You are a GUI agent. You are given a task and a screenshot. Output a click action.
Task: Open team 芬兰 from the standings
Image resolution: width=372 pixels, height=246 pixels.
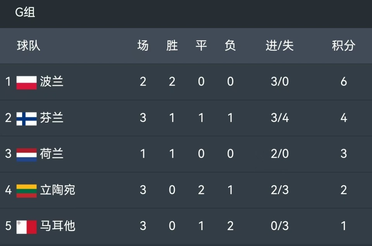(52, 118)
